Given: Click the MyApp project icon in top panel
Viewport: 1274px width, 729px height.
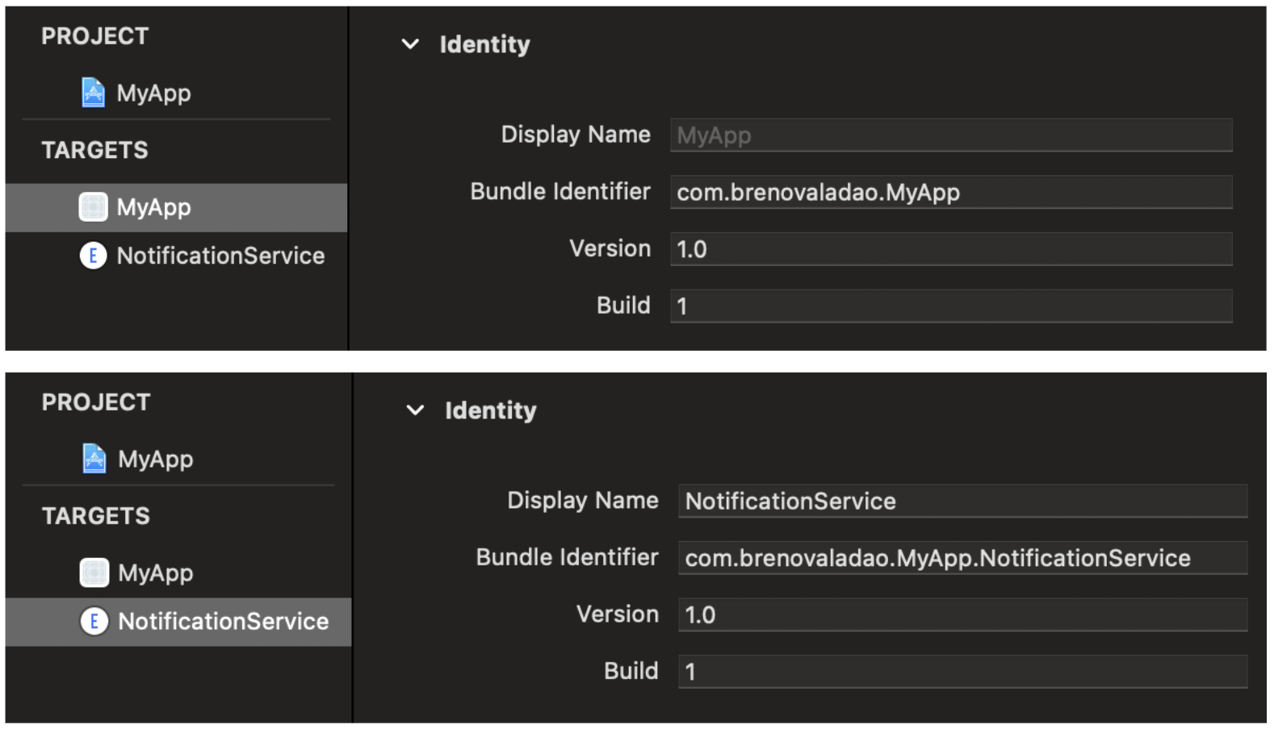Looking at the screenshot, I should tap(93, 93).
